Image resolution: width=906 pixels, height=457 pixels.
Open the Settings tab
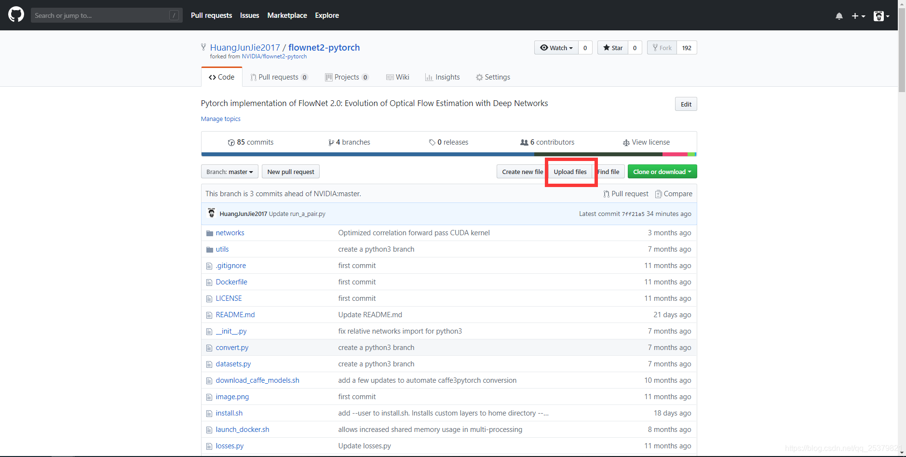(x=493, y=77)
